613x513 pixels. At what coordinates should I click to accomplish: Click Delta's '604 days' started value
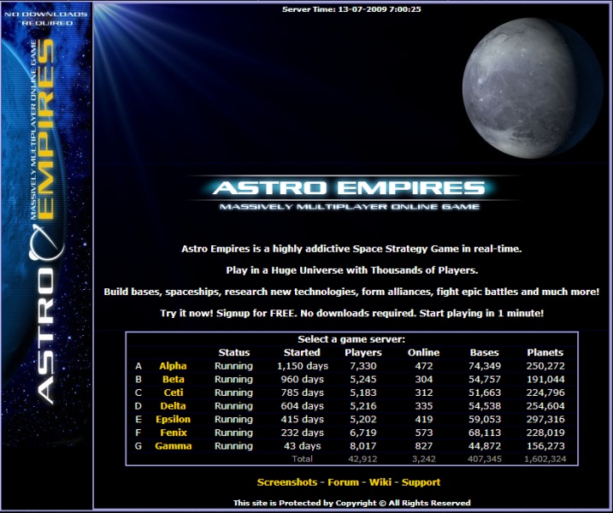coord(302,406)
